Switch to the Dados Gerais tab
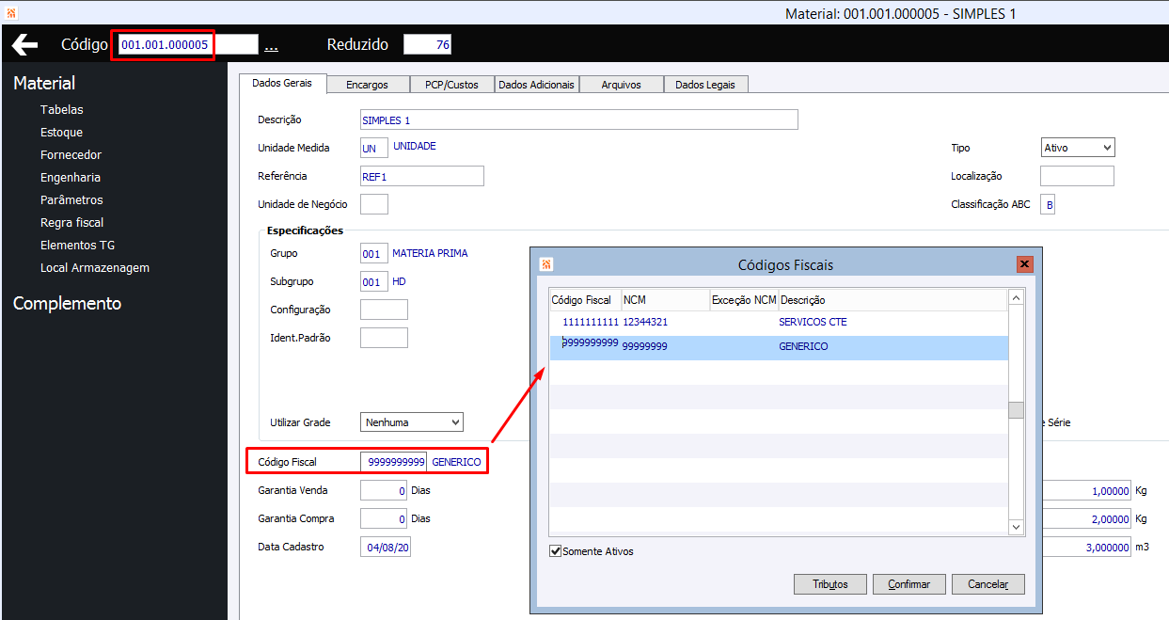 tap(282, 84)
